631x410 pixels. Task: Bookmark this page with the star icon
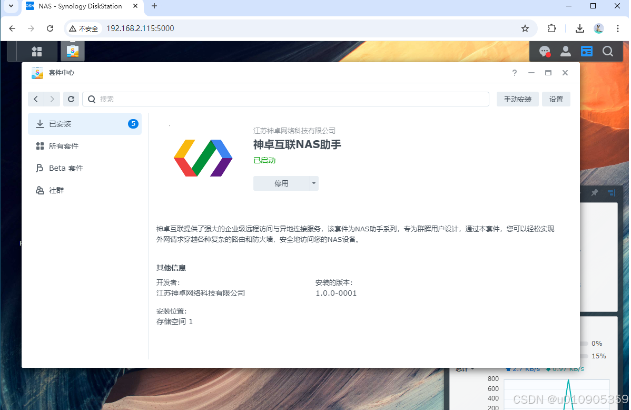click(525, 28)
